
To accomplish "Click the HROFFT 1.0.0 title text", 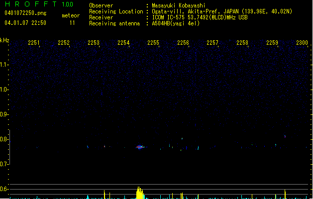I will pyautogui.click(x=39, y=4).
